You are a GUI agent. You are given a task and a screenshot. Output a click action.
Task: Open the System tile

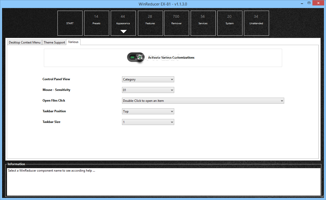pos(230,23)
